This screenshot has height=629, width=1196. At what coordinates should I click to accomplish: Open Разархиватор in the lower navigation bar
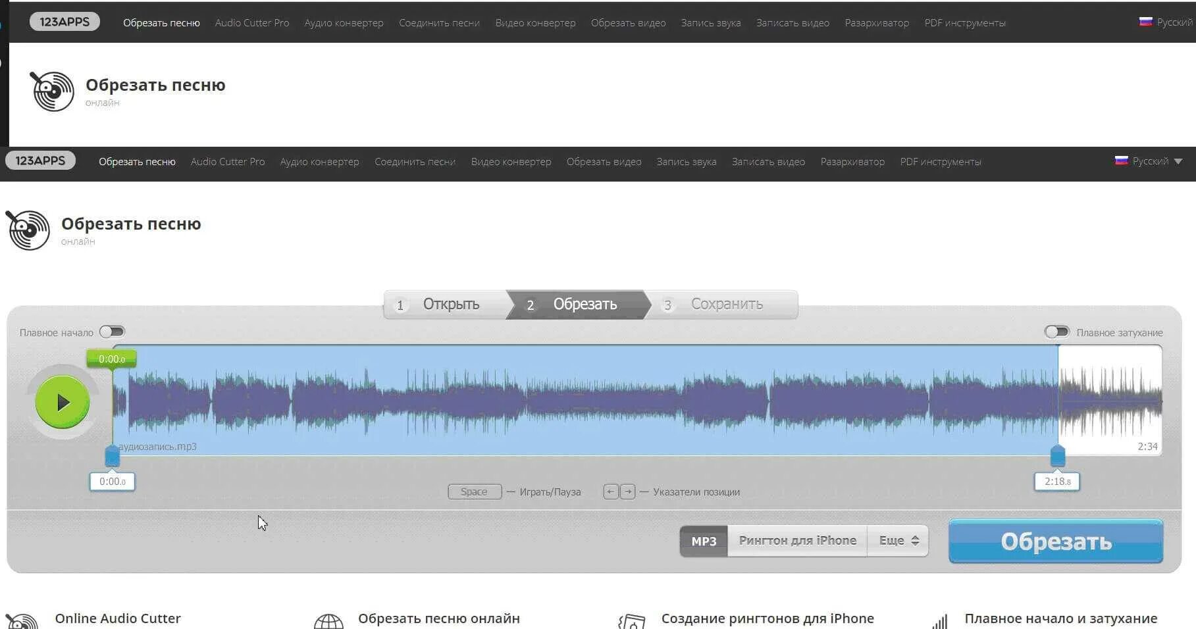pyautogui.click(x=852, y=161)
